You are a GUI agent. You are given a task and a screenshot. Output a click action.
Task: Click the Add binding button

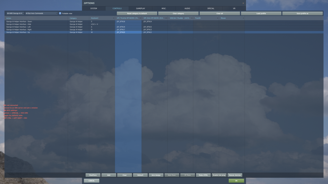(x=109, y=175)
